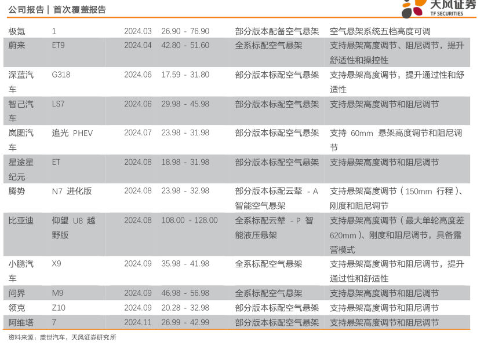Select the LS7 model cell

click(x=59, y=105)
